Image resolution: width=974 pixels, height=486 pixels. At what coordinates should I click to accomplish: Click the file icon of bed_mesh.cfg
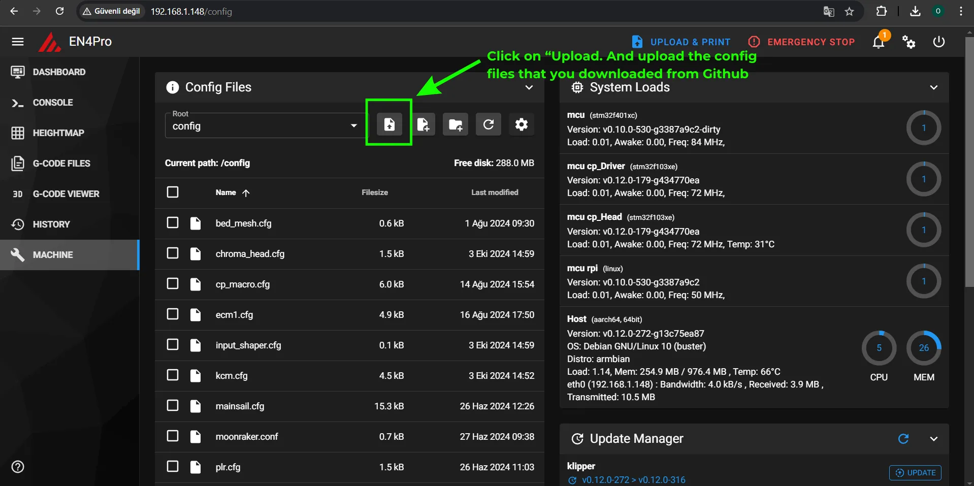pyautogui.click(x=196, y=223)
